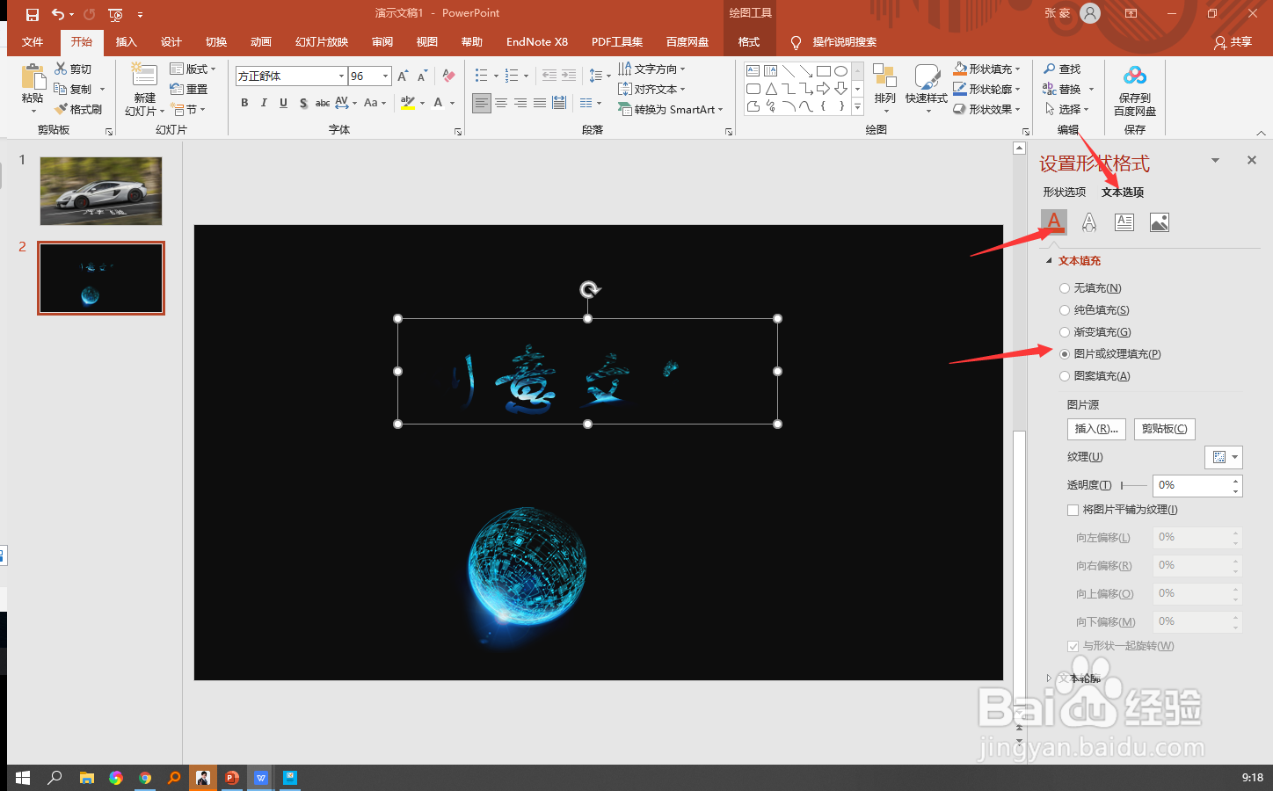Apply italic formatting with the I icon

pyautogui.click(x=264, y=103)
